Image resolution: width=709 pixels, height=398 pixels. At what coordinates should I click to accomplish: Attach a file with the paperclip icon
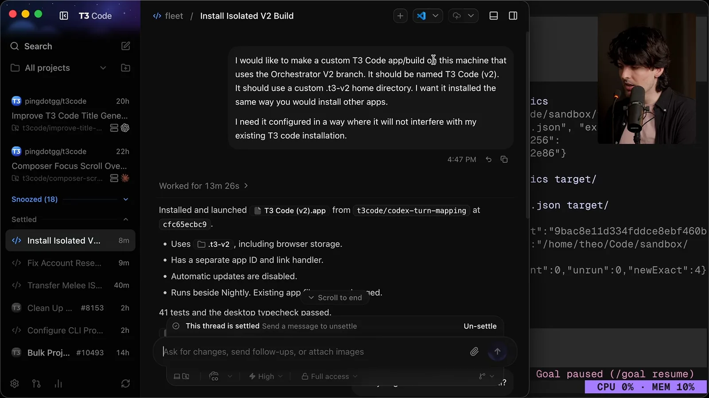click(x=474, y=352)
